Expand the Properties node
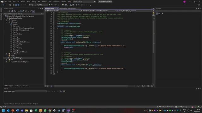202x113 pixels. [x=7, y=20]
